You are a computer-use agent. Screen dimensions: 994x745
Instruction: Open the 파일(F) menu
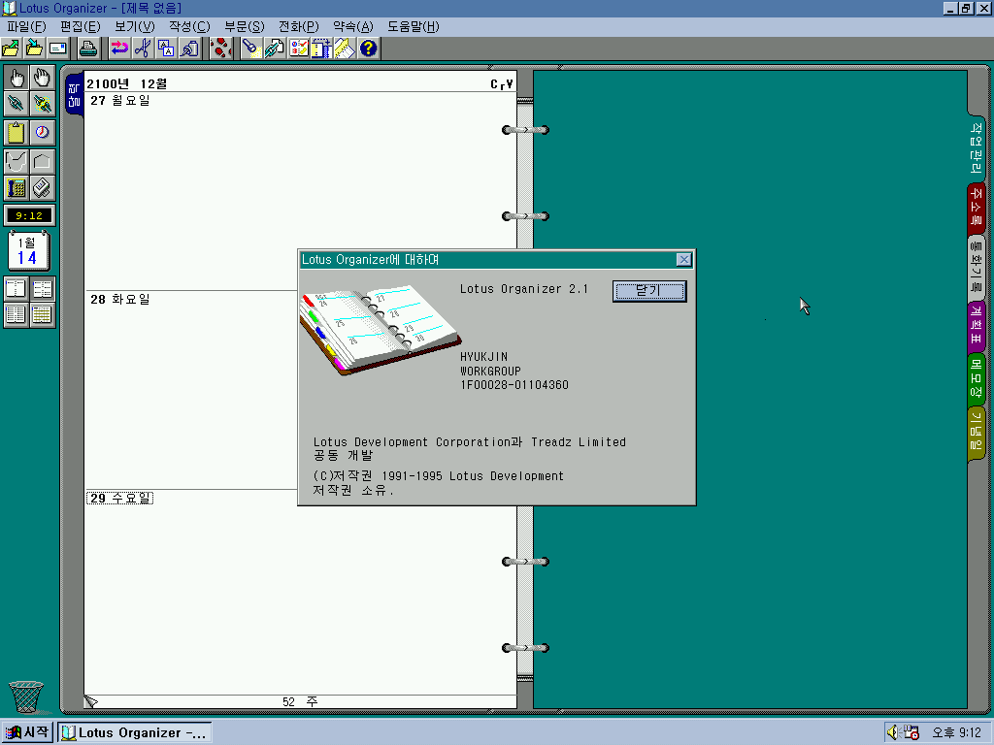click(26, 26)
